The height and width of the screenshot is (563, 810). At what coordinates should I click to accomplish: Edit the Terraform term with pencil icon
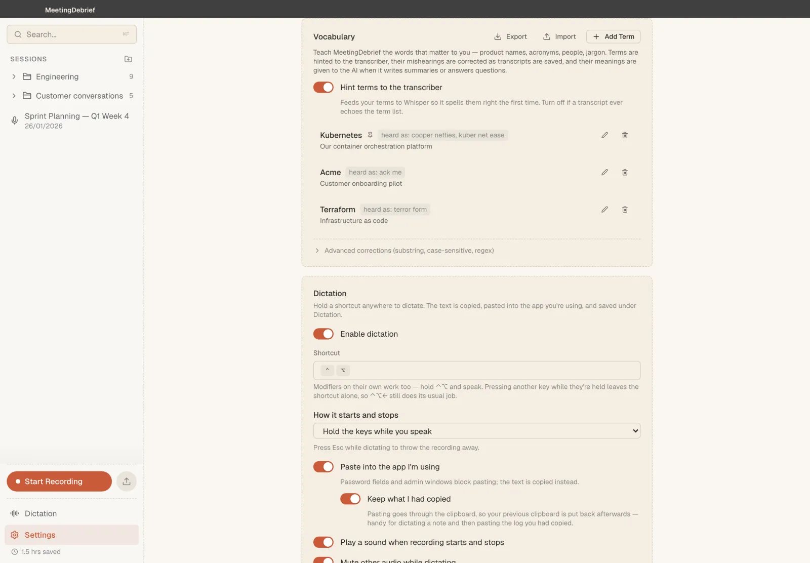coord(604,210)
